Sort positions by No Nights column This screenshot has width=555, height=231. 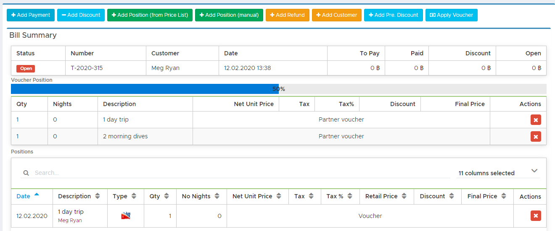201,196
